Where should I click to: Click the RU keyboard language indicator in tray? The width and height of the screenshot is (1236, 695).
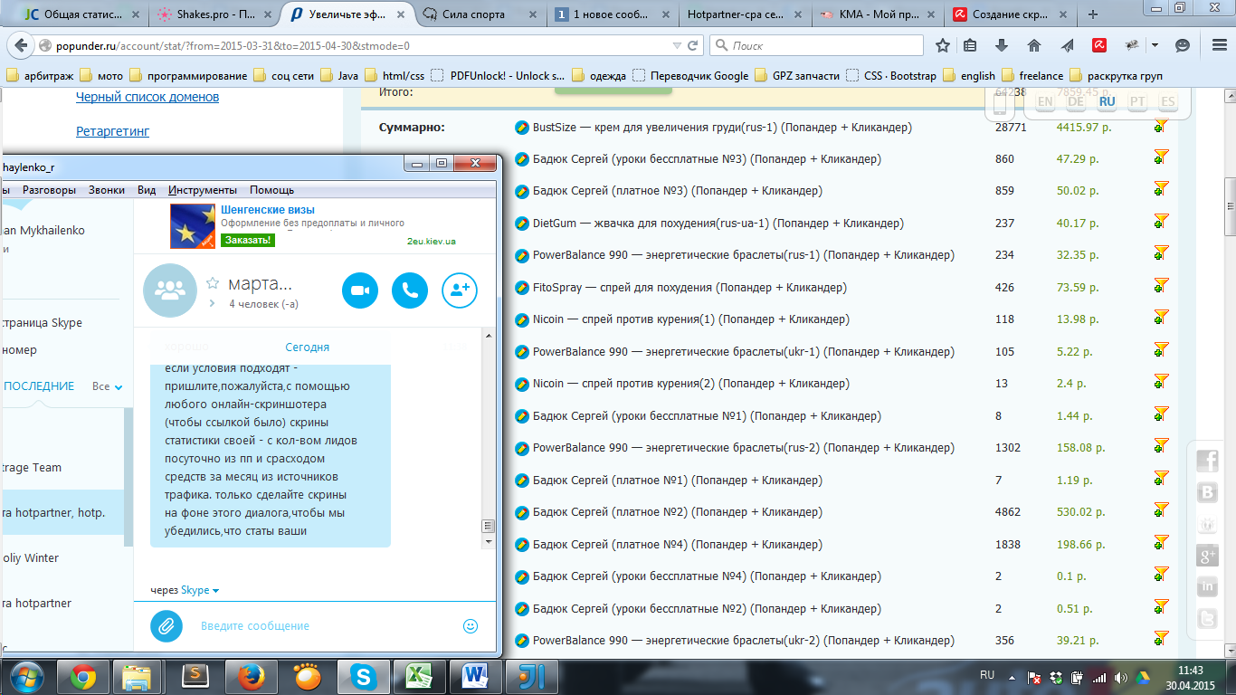point(987,676)
